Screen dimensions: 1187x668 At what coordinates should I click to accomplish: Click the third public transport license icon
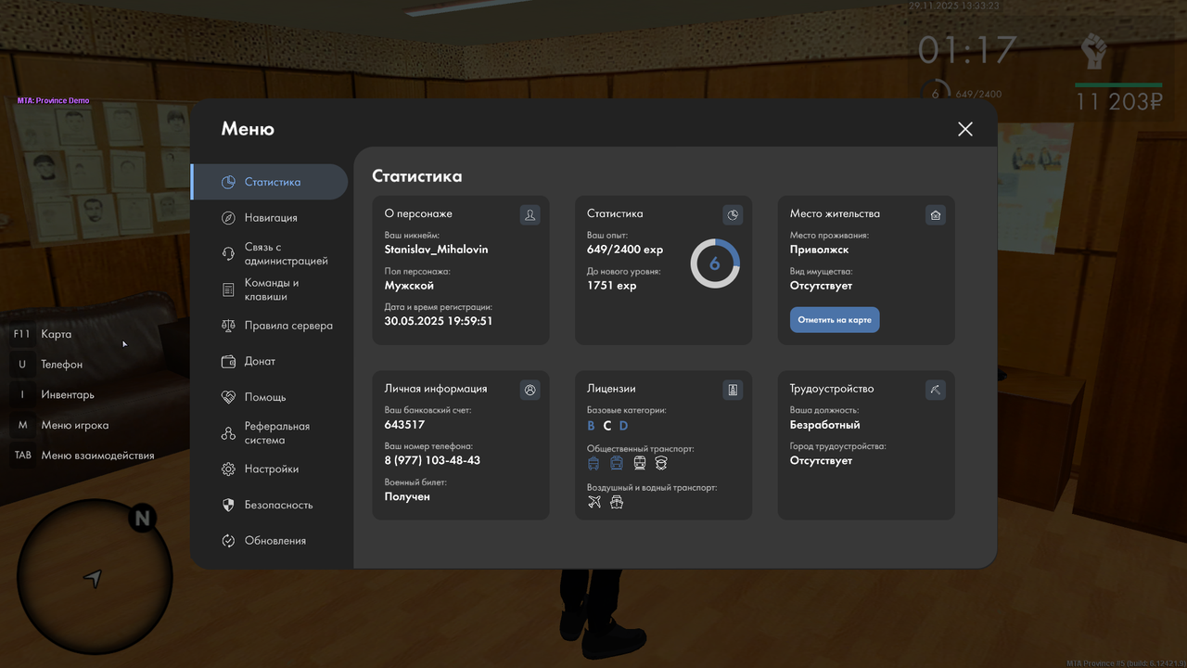pyautogui.click(x=640, y=463)
